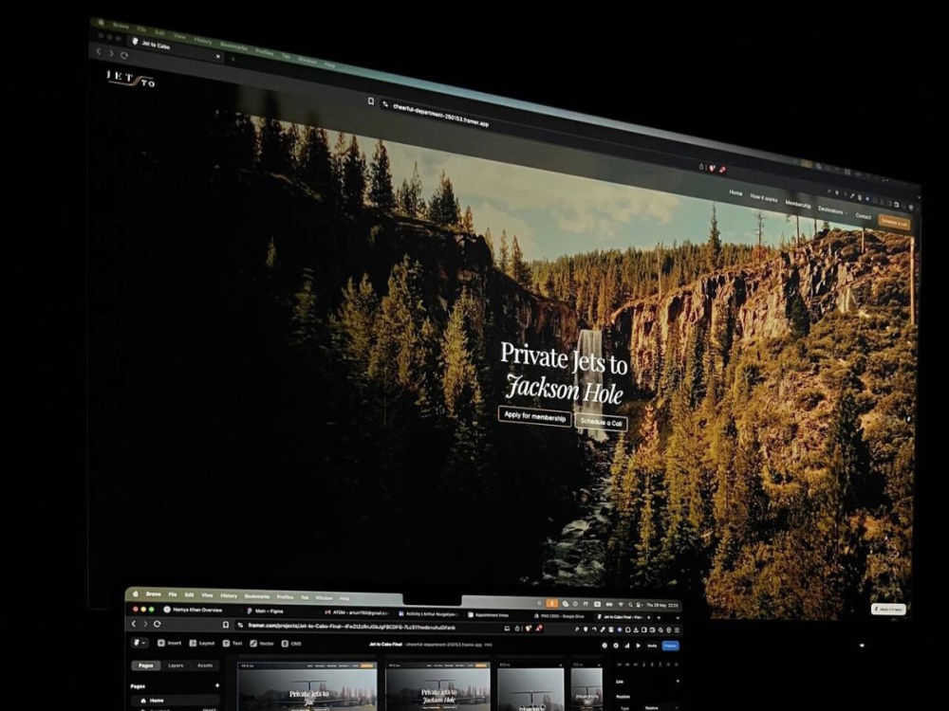This screenshot has height=711, width=949.
Task: Click Schedule a Call beside Apply for membership
Action: tap(601, 422)
